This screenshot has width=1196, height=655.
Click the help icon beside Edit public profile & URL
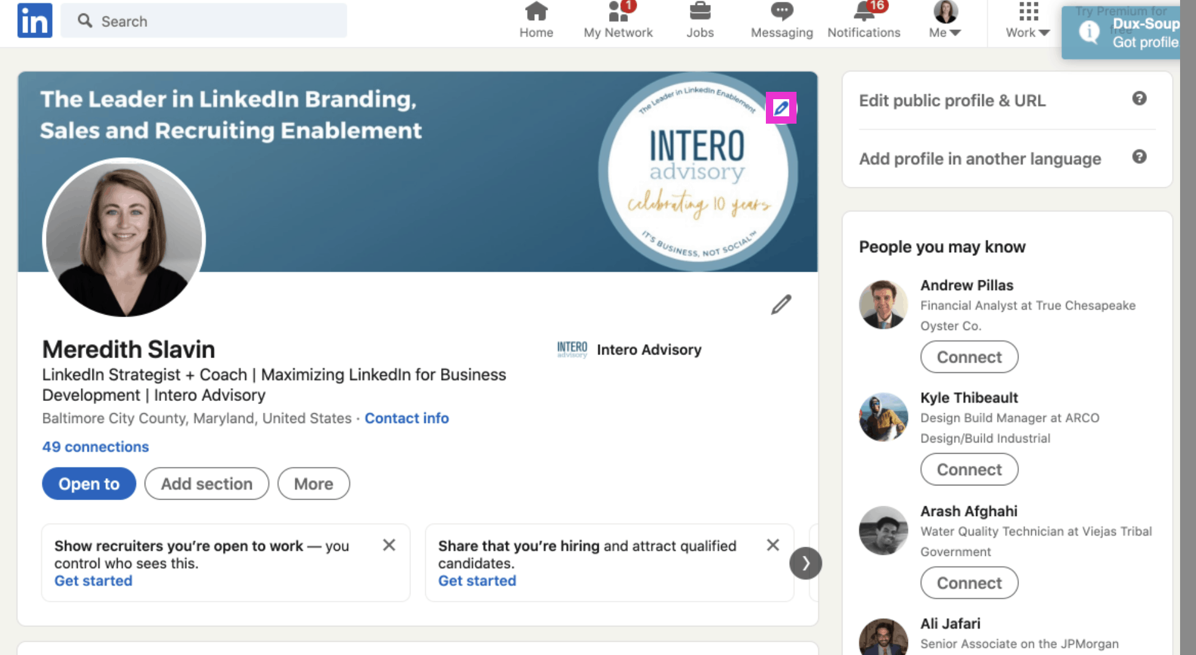pos(1139,99)
